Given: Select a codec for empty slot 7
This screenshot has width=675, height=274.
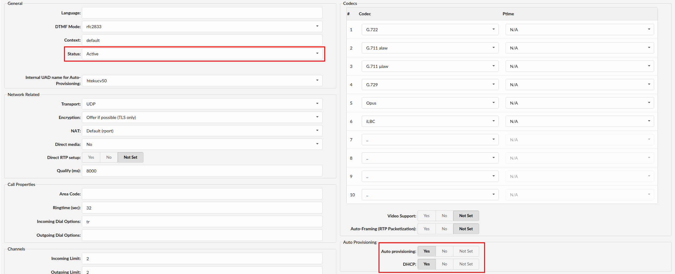Looking at the screenshot, I should tap(430, 140).
